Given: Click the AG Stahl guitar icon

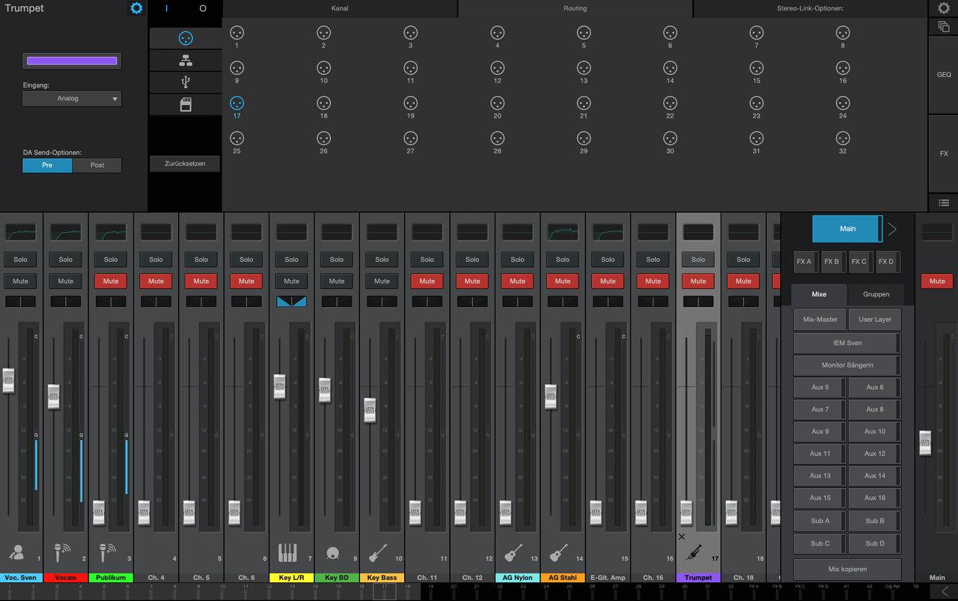Looking at the screenshot, I should [558, 553].
